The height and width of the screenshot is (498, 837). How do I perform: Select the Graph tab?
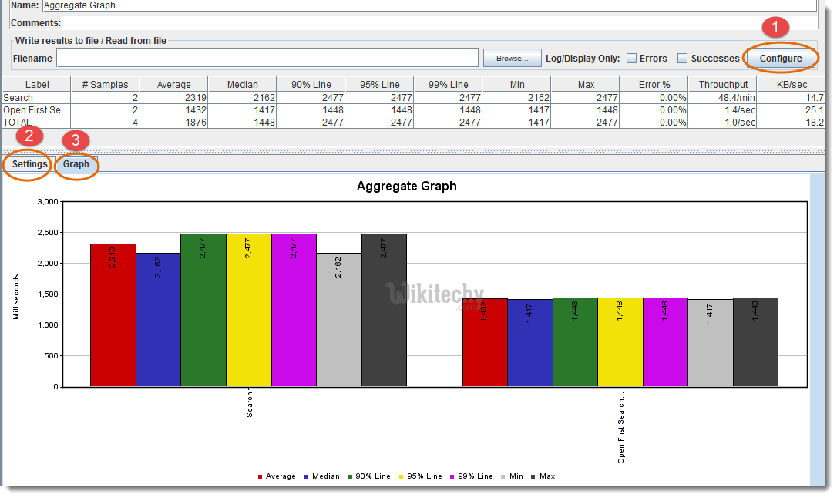(x=76, y=164)
